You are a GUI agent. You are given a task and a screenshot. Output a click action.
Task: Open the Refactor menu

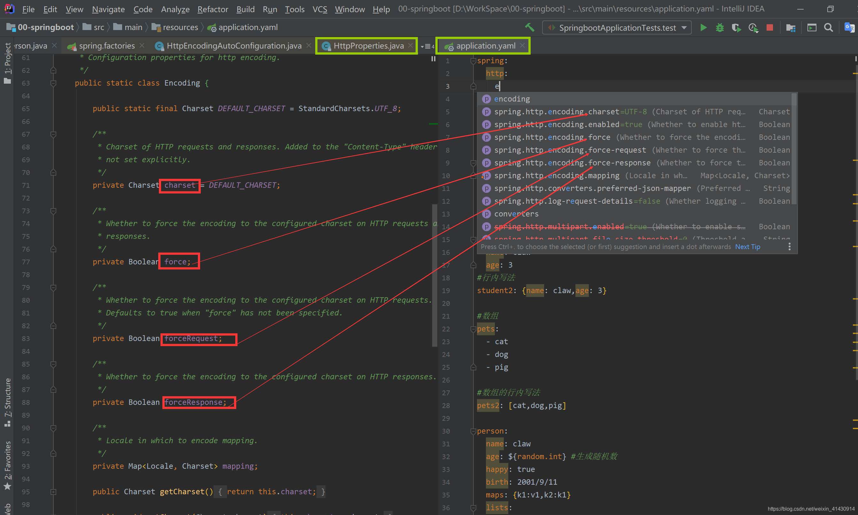(212, 9)
